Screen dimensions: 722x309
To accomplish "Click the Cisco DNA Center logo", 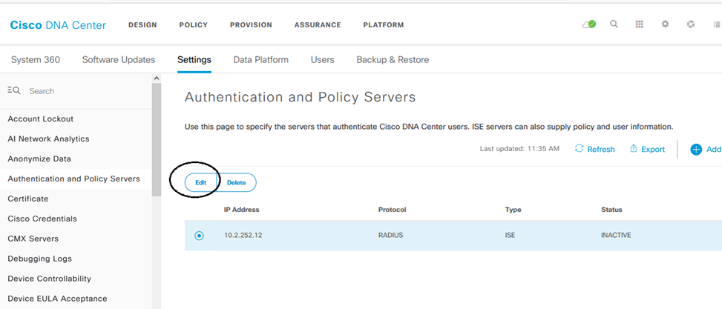I will 58,25.
